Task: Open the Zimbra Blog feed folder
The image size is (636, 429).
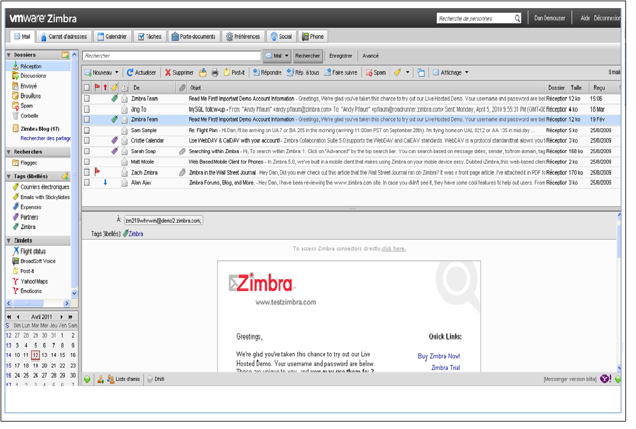Action: [36, 129]
